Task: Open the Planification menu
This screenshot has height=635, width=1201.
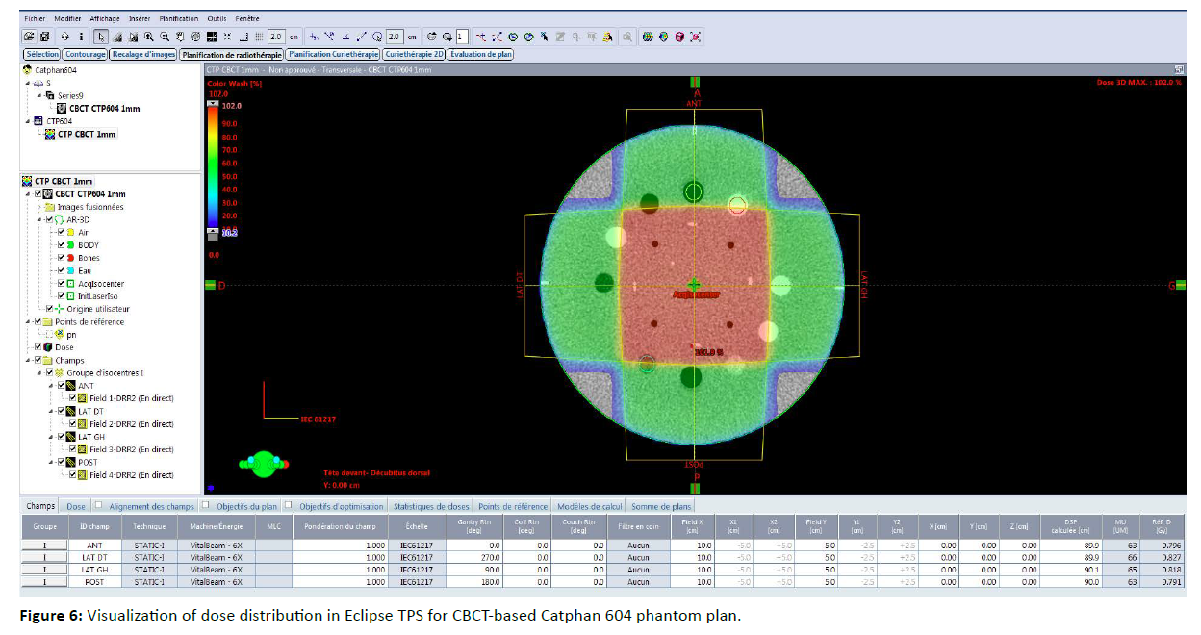Action: coord(180,18)
